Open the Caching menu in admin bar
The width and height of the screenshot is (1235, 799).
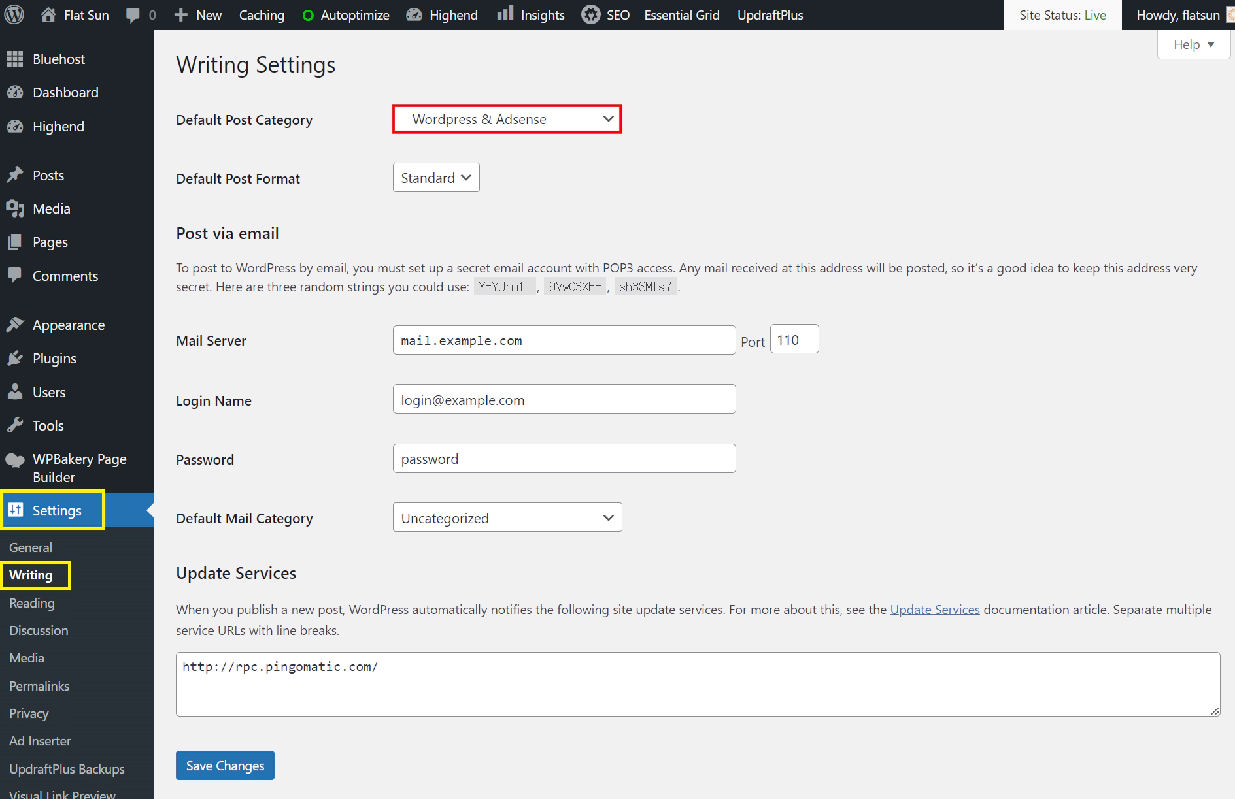click(x=262, y=15)
